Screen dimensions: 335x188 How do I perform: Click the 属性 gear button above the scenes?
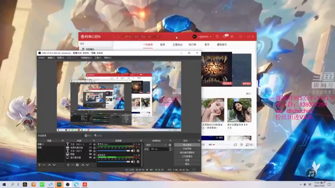tap(88, 135)
